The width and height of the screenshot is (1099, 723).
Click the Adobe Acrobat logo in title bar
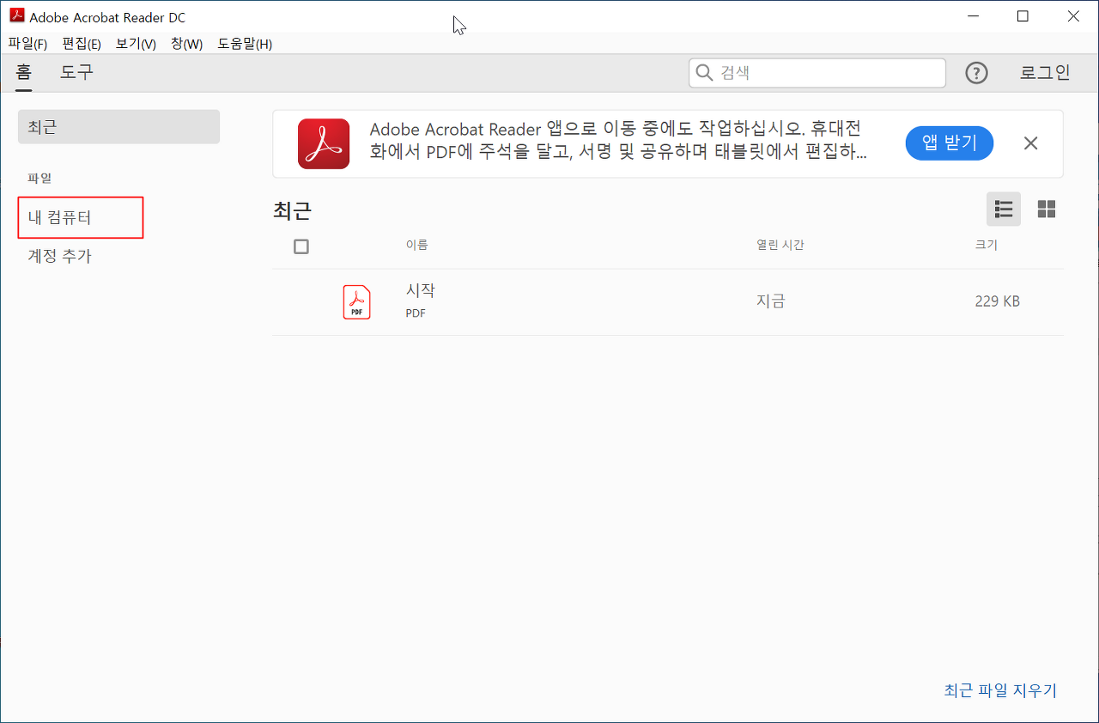[17, 16]
